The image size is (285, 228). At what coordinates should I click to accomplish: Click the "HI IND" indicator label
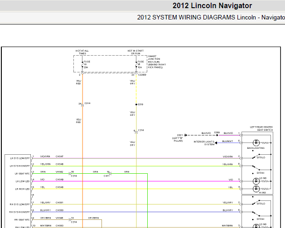tap(262, 192)
